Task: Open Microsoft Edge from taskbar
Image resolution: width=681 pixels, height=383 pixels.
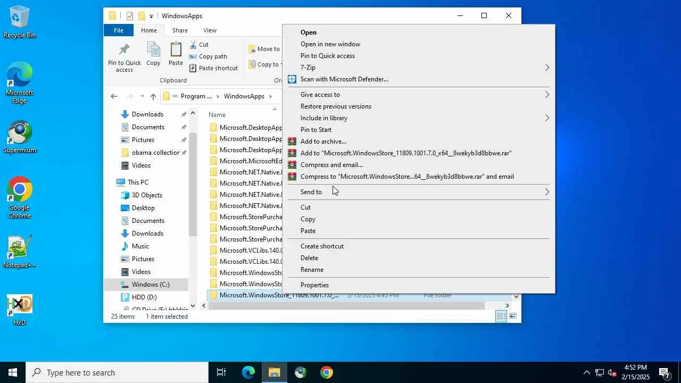Action: coord(248,373)
